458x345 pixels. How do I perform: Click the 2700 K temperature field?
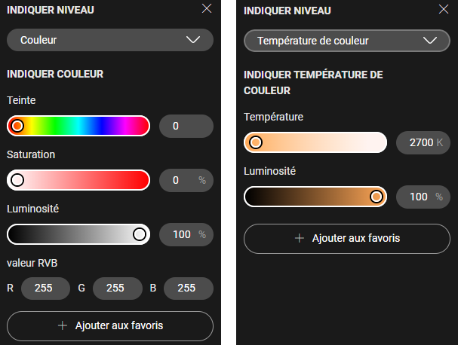tap(423, 142)
